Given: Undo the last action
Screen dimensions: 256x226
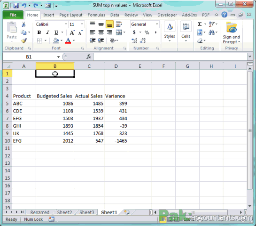Looking at the screenshot, I should coord(24,5).
